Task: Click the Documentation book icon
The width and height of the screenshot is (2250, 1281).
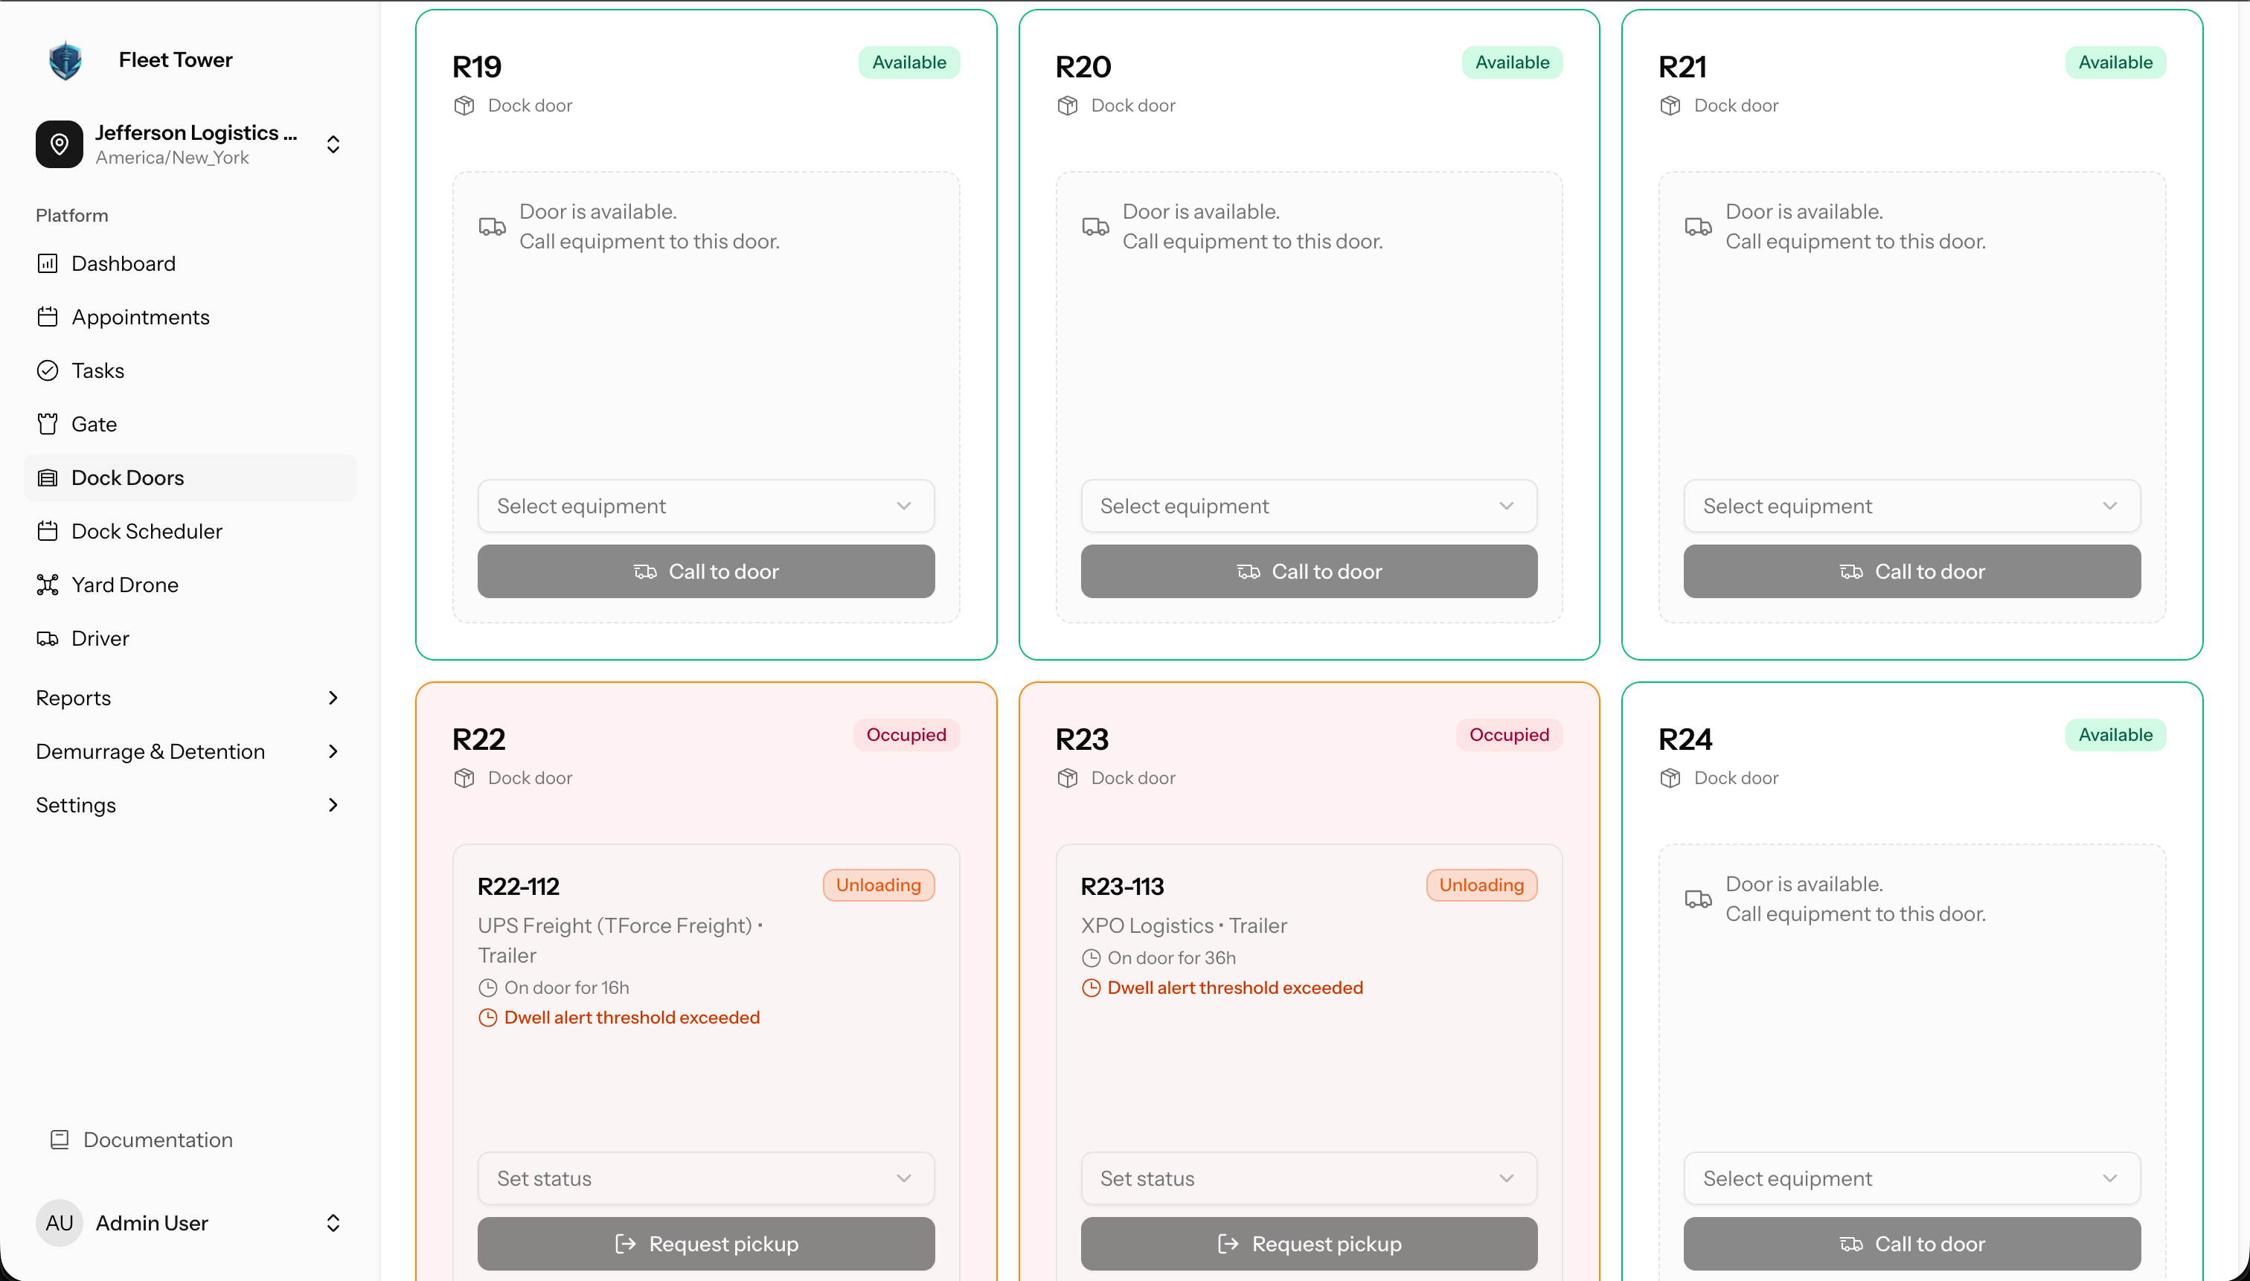Action: click(x=59, y=1140)
